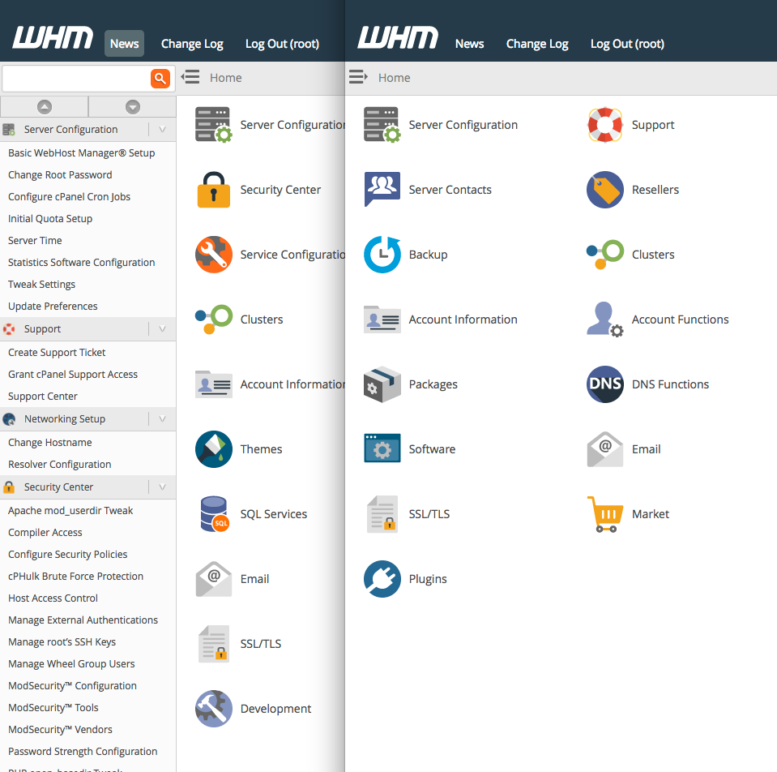Open Server Time sidebar link
Screen dimensions: 777x772
coord(35,241)
